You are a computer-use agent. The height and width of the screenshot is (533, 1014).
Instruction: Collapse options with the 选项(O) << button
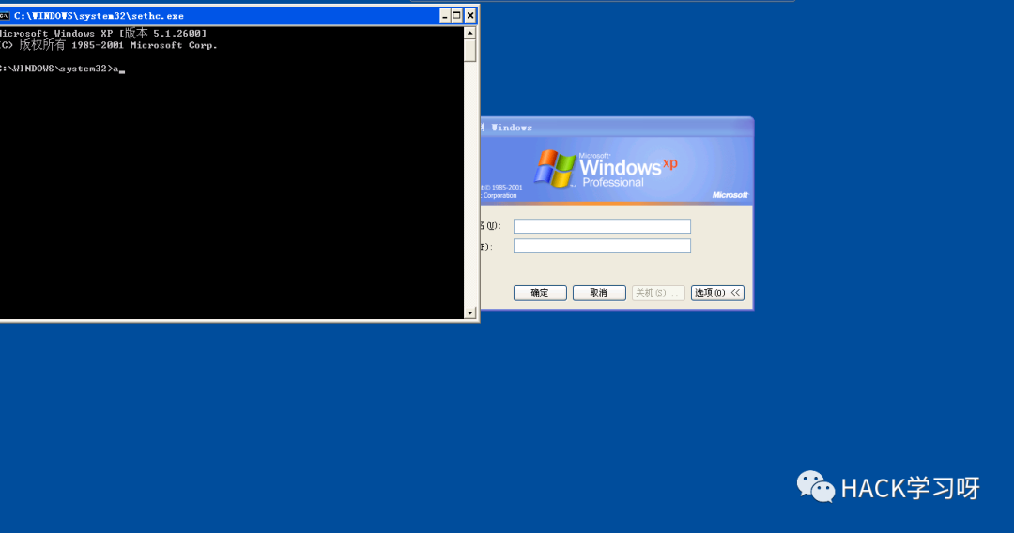coord(718,293)
